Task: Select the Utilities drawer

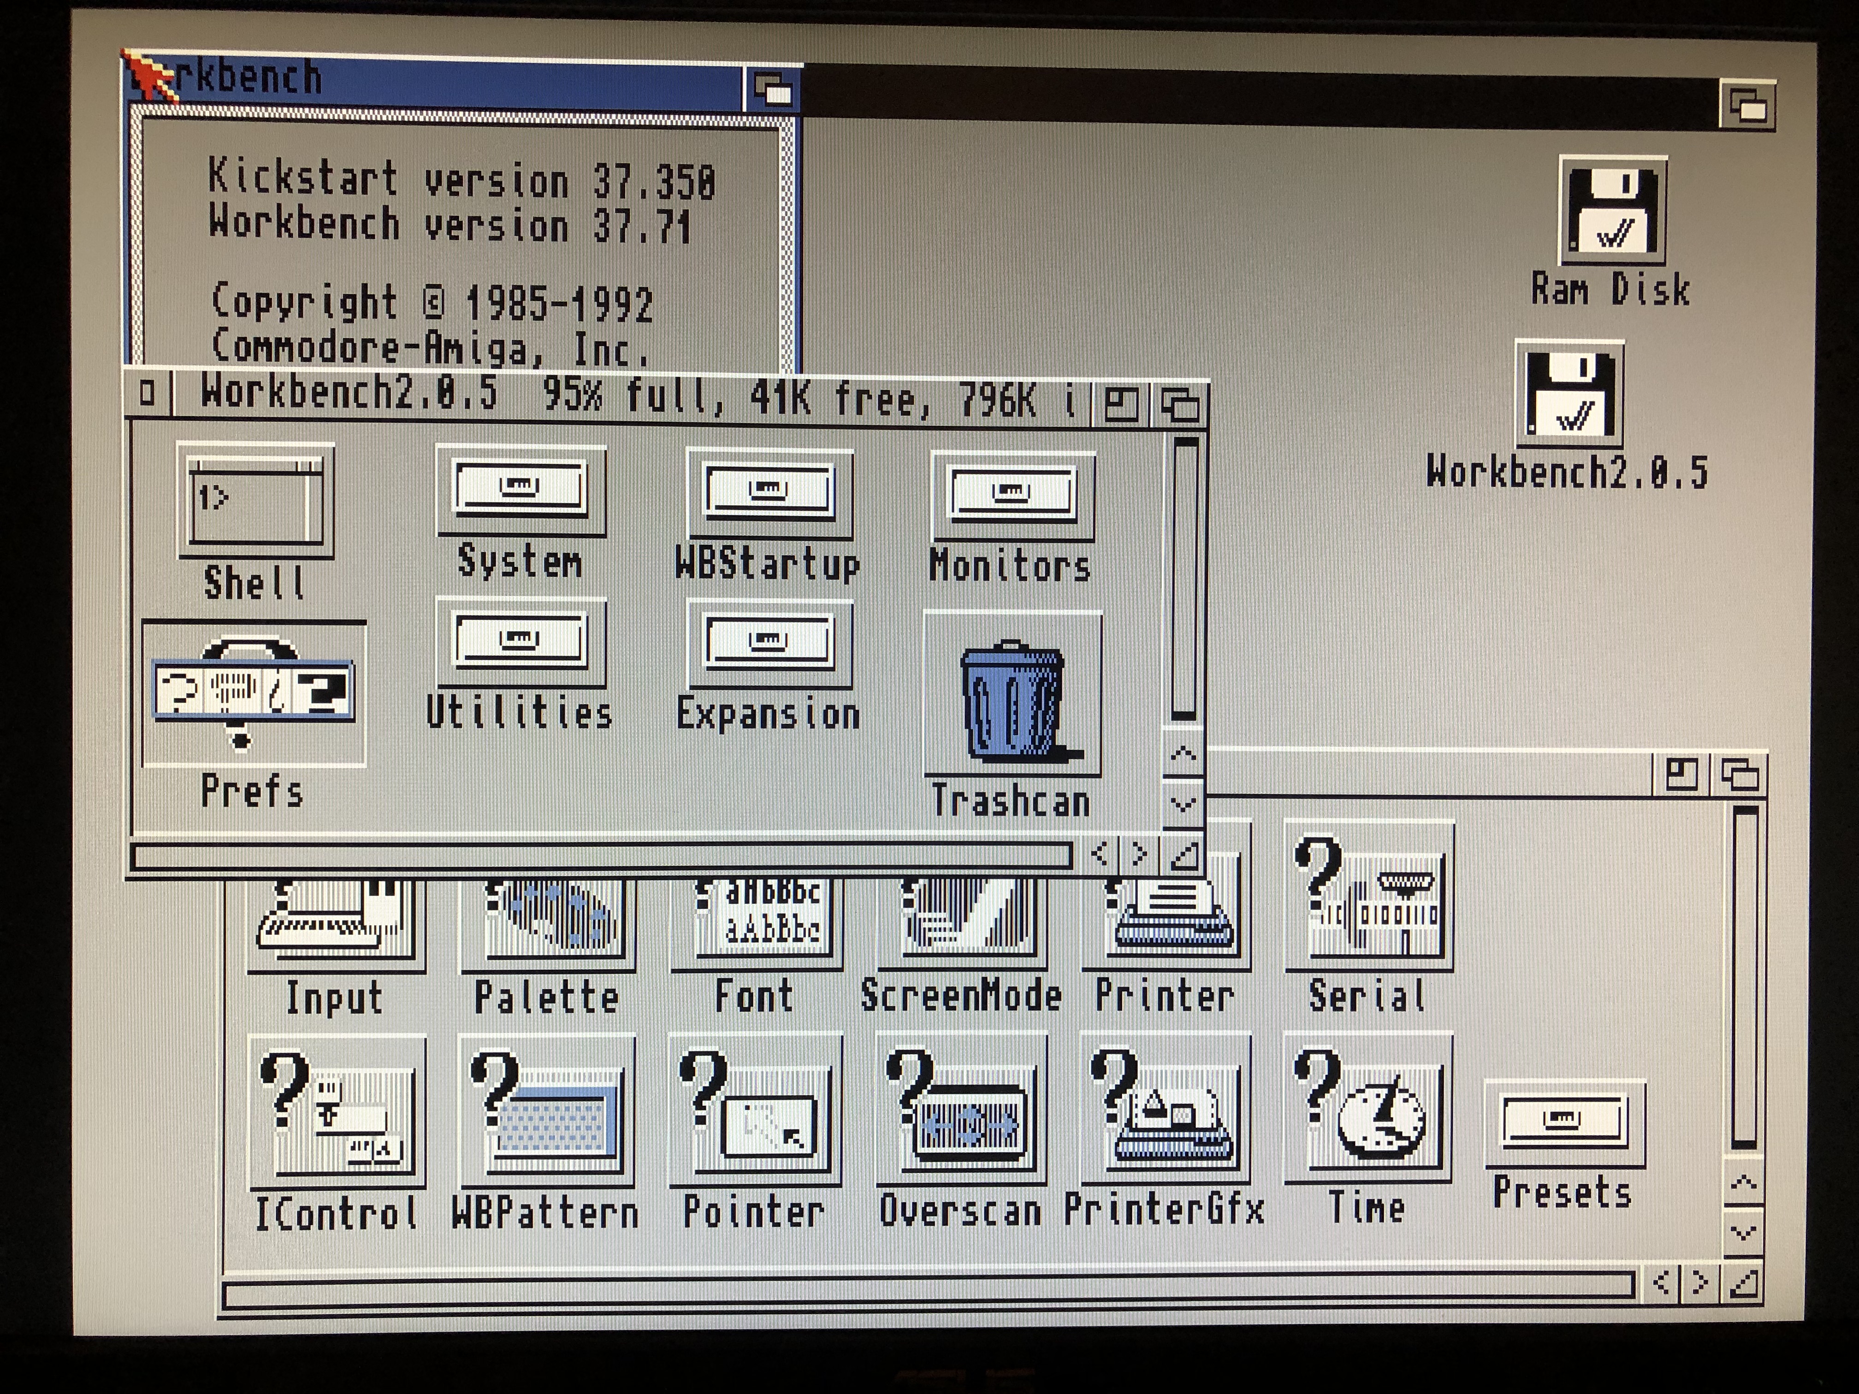Action: (x=520, y=643)
